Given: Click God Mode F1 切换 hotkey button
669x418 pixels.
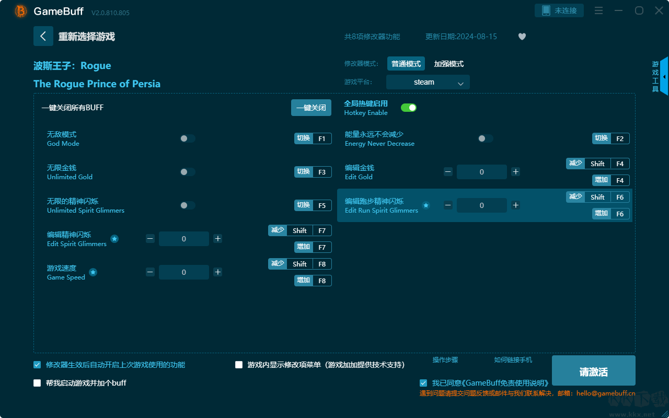Looking at the screenshot, I should click(313, 138).
